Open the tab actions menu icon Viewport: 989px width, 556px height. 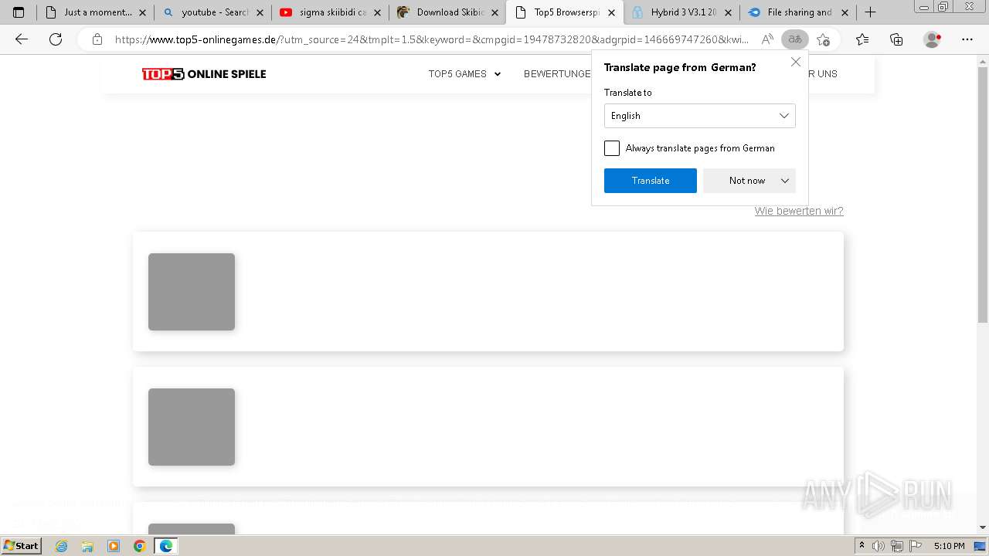[x=19, y=12]
